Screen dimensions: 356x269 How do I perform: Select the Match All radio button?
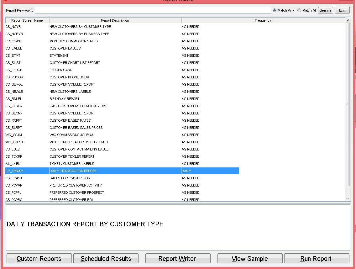pos(299,10)
